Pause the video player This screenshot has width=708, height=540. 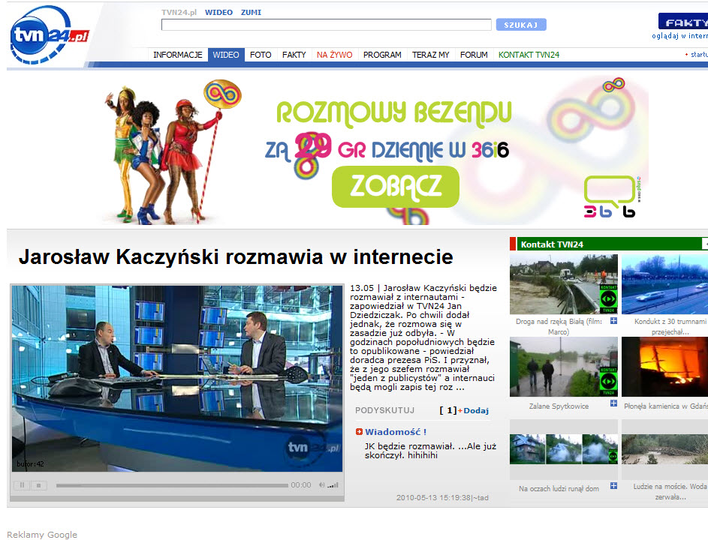[x=22, y=485]
